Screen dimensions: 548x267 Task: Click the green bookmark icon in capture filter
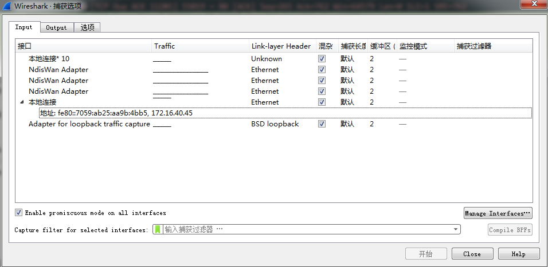158,229
